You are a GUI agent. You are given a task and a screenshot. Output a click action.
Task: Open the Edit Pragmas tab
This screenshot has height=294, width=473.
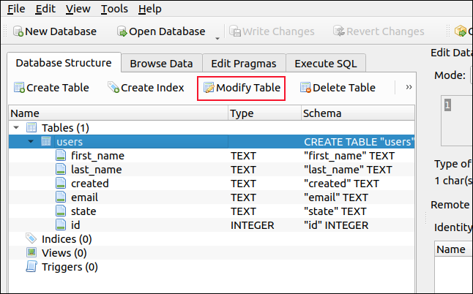click(242, 64)
